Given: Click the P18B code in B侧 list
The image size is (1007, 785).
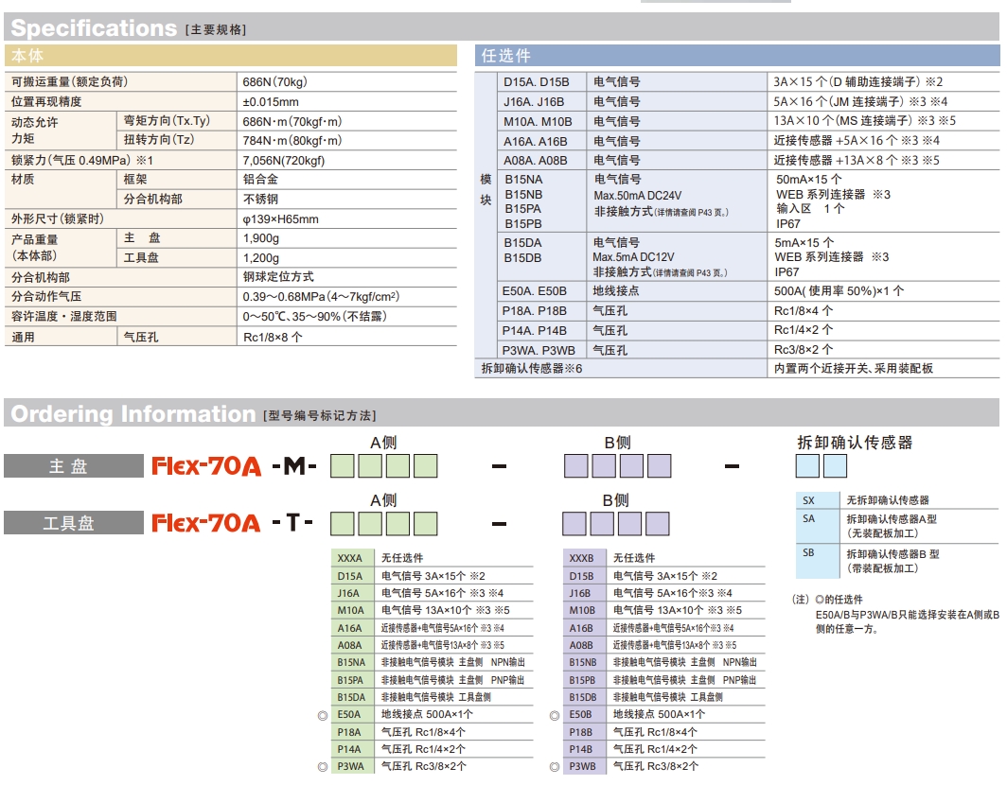Looking at the screenshot, I should [x=580, y=732].
